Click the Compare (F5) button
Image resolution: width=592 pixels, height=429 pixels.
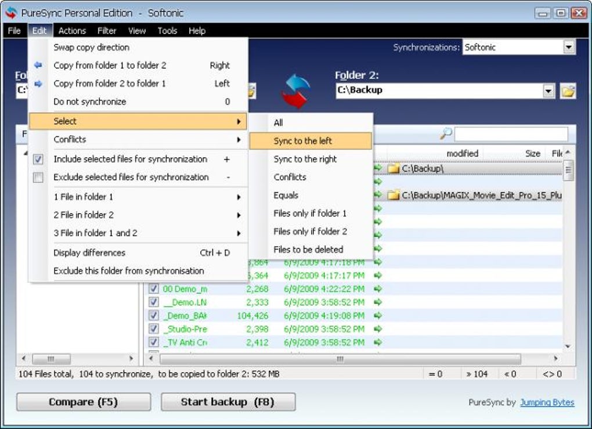coord(84,402)
